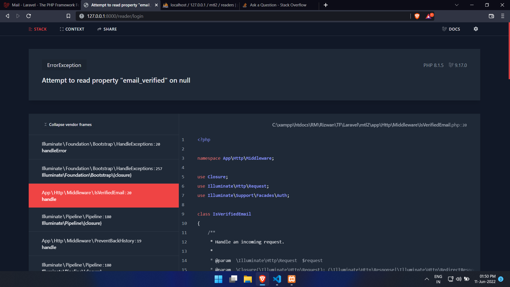Bookmark this page with the bookmark icon

click(68, 16)
